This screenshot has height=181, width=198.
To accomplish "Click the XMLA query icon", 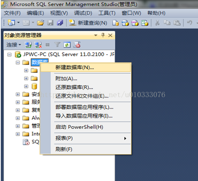I will click(145, 23).
